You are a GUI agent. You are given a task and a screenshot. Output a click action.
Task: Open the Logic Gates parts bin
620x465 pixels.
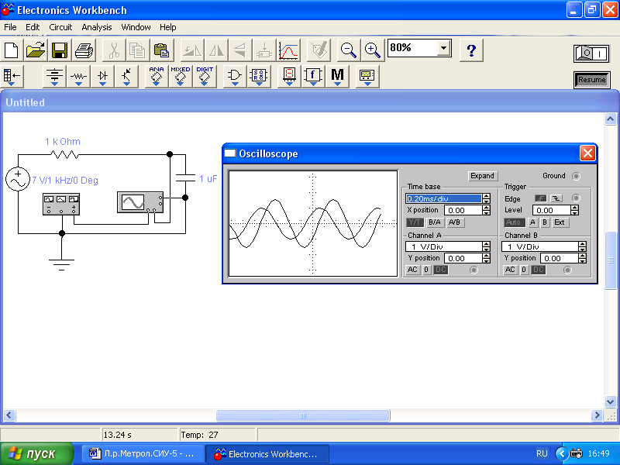235,76
